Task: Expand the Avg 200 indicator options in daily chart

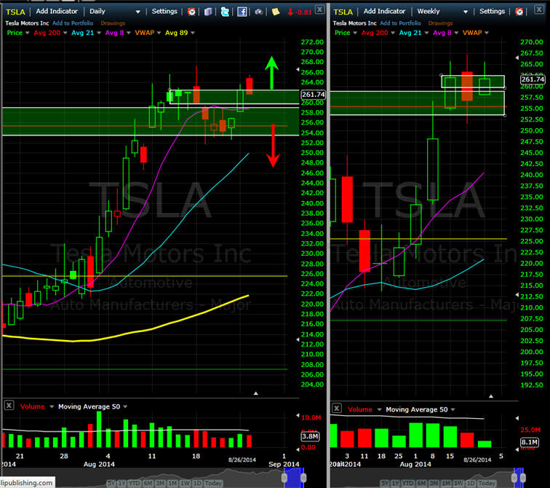Action: coord(67,33)
